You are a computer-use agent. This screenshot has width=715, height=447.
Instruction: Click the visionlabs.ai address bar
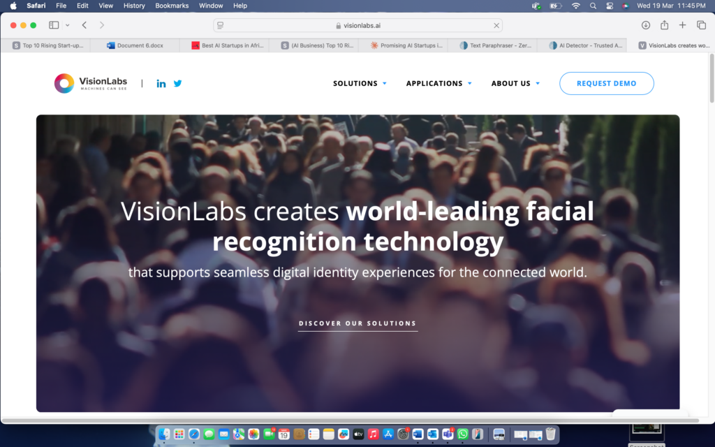coord(358,26)
